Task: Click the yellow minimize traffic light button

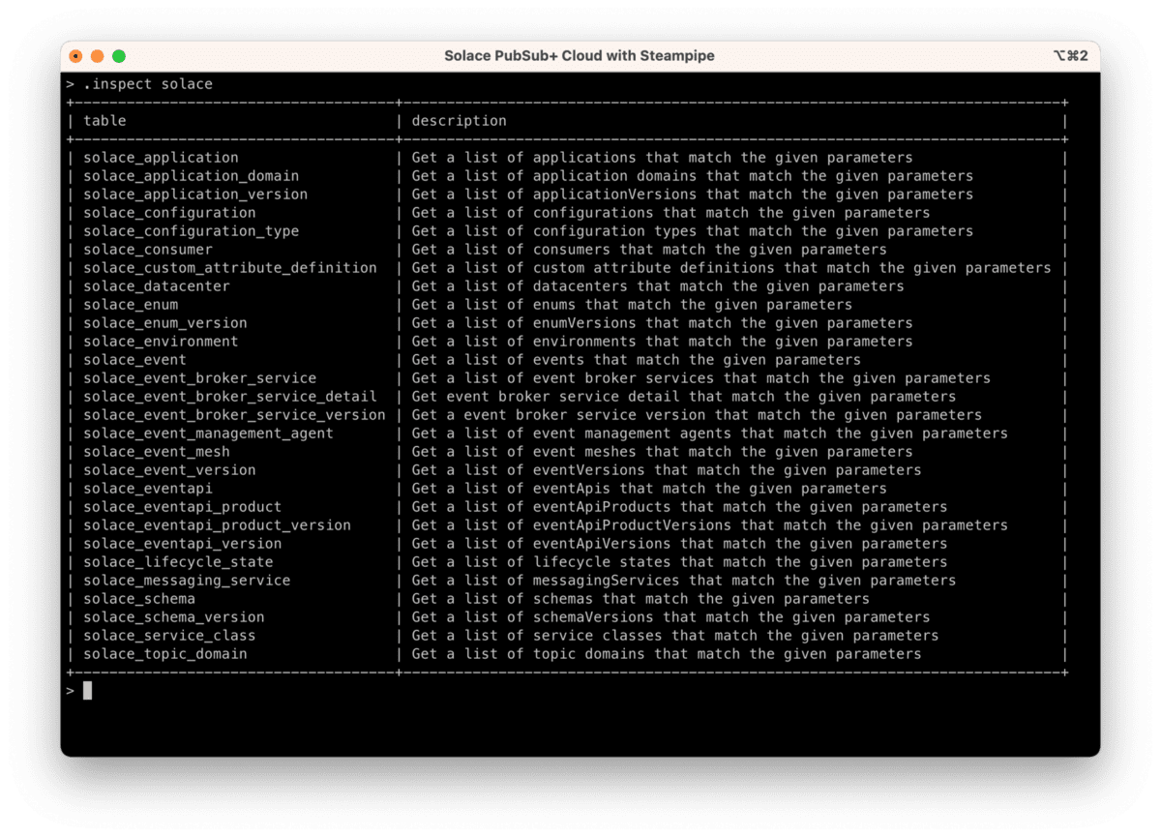Action: coord(96,56)
